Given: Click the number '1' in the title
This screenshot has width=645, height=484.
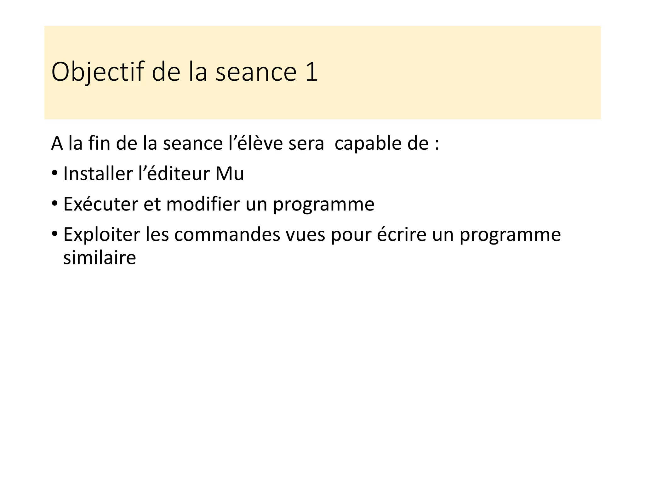Looking at the screenshot, I should 311,72.
